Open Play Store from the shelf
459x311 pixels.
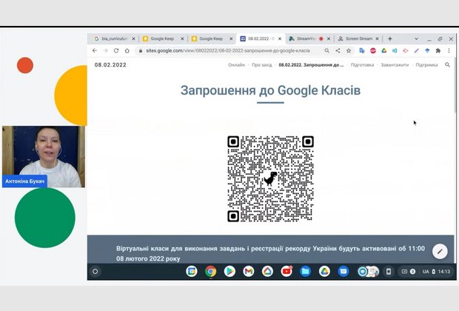coord(229,272)
